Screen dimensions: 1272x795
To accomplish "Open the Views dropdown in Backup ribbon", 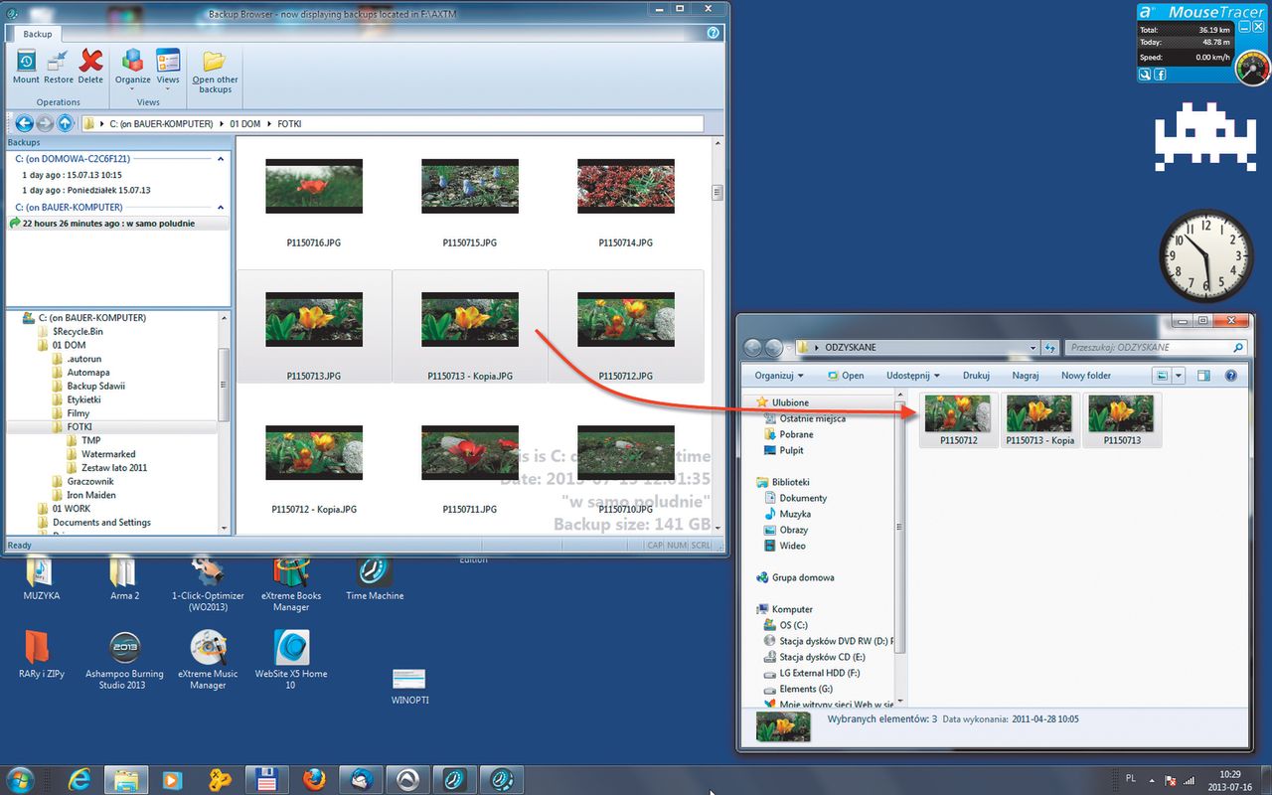I will click(168, 70).
